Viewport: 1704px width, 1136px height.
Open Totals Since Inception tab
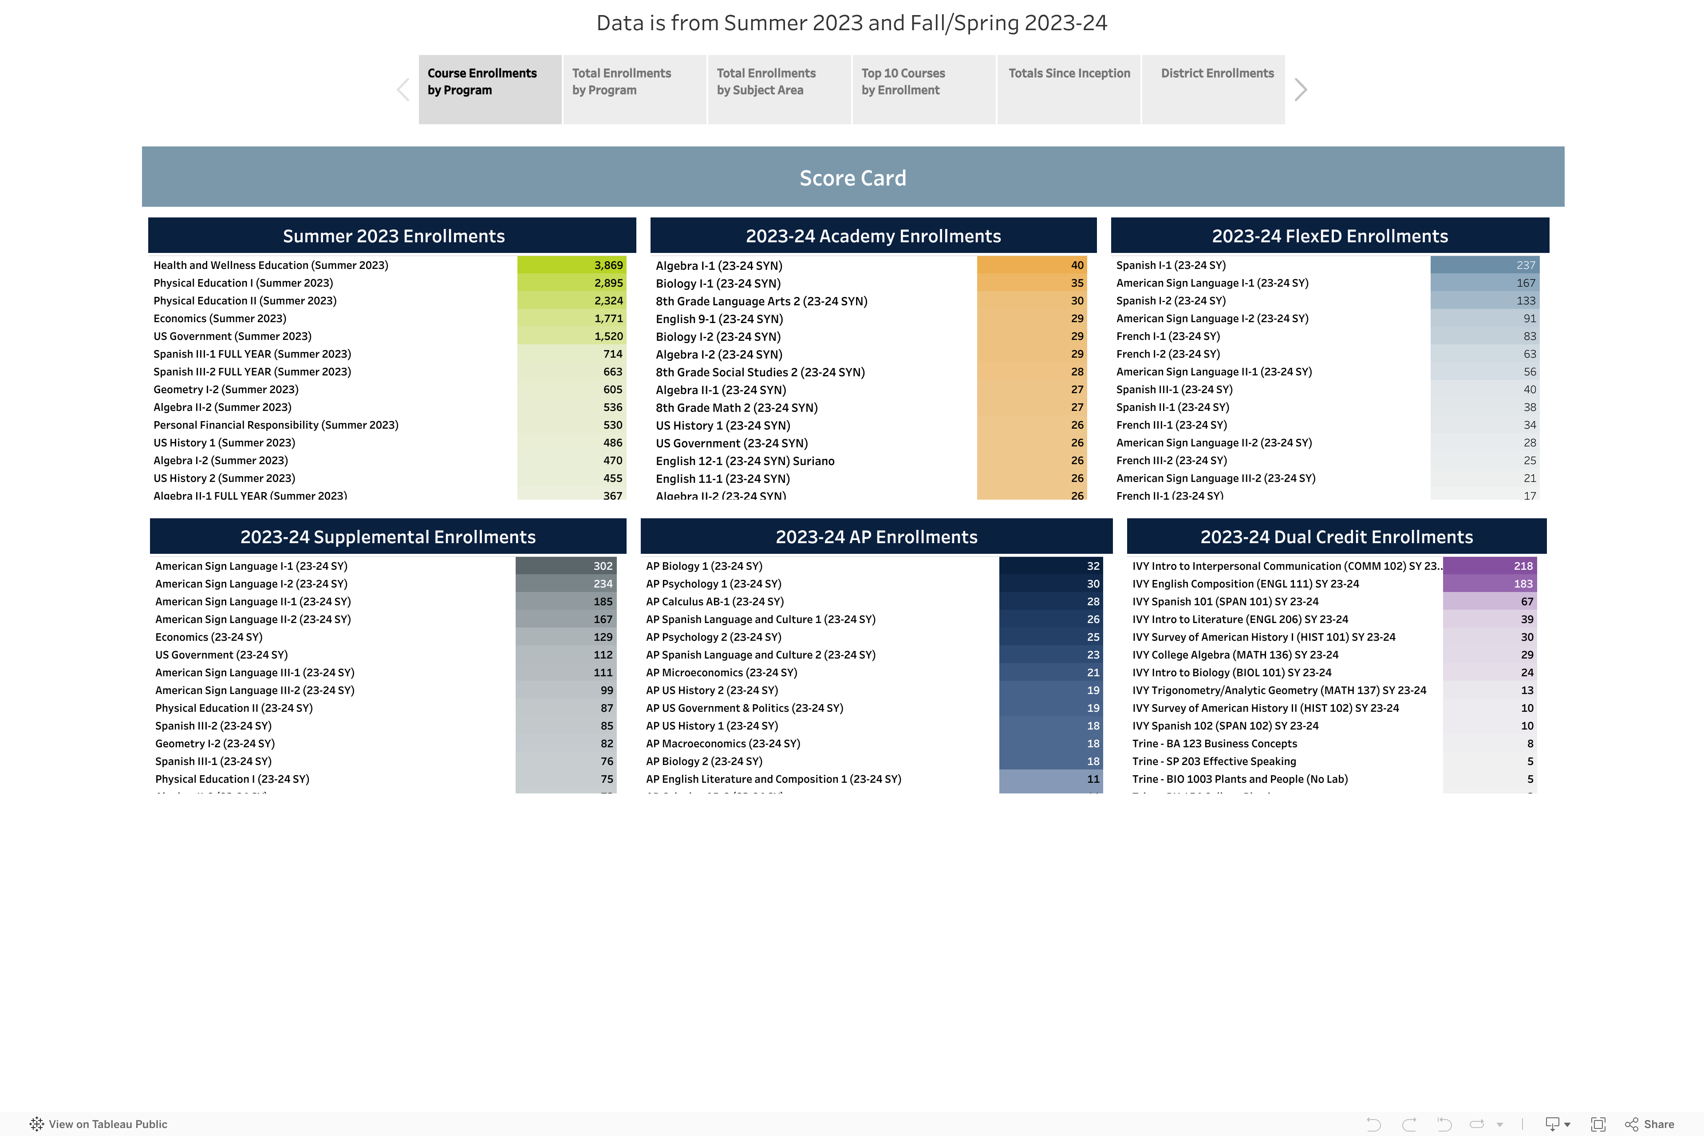(1069, 89)
